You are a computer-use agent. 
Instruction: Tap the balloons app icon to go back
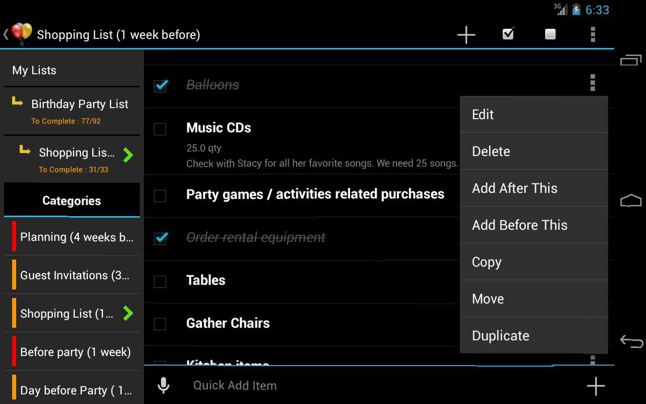(x=21, y=34)
